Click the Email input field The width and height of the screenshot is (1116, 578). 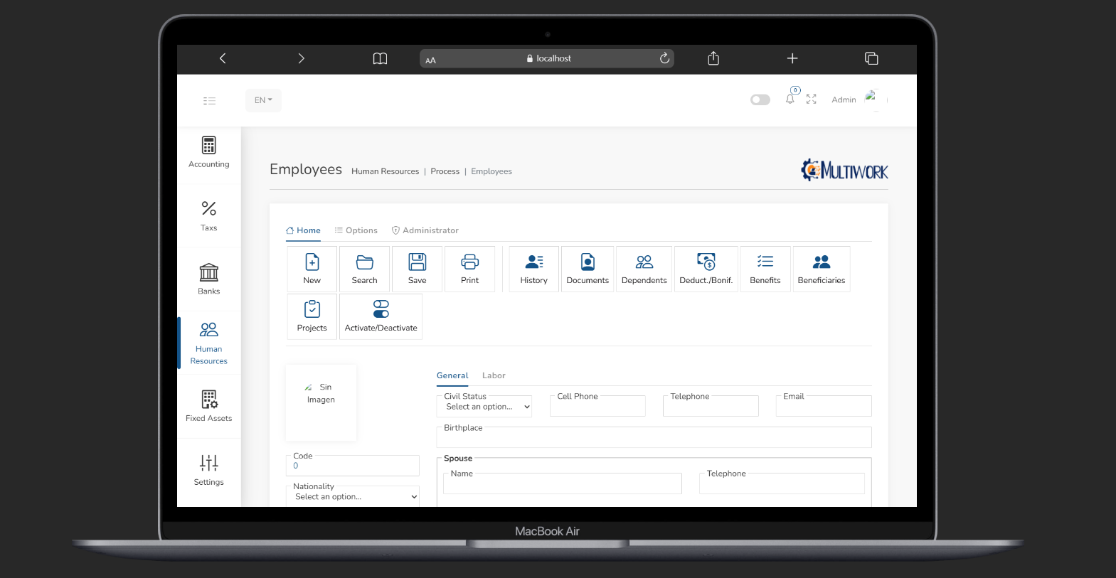point(823,407)
